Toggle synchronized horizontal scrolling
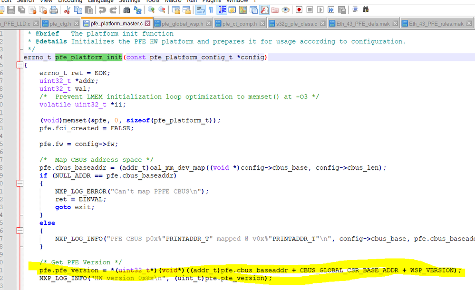Image resolution: width=475 pixels, height=290 pixels. (186, 10)
